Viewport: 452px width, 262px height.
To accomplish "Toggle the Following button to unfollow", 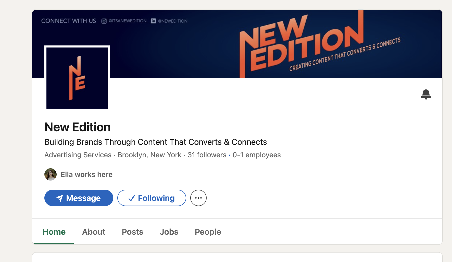I will 152,198.
